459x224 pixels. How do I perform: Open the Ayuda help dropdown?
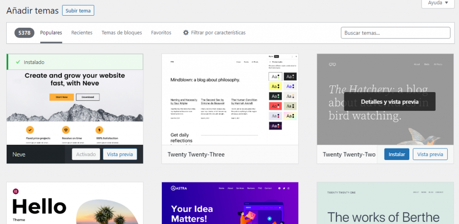pos(438,3)
